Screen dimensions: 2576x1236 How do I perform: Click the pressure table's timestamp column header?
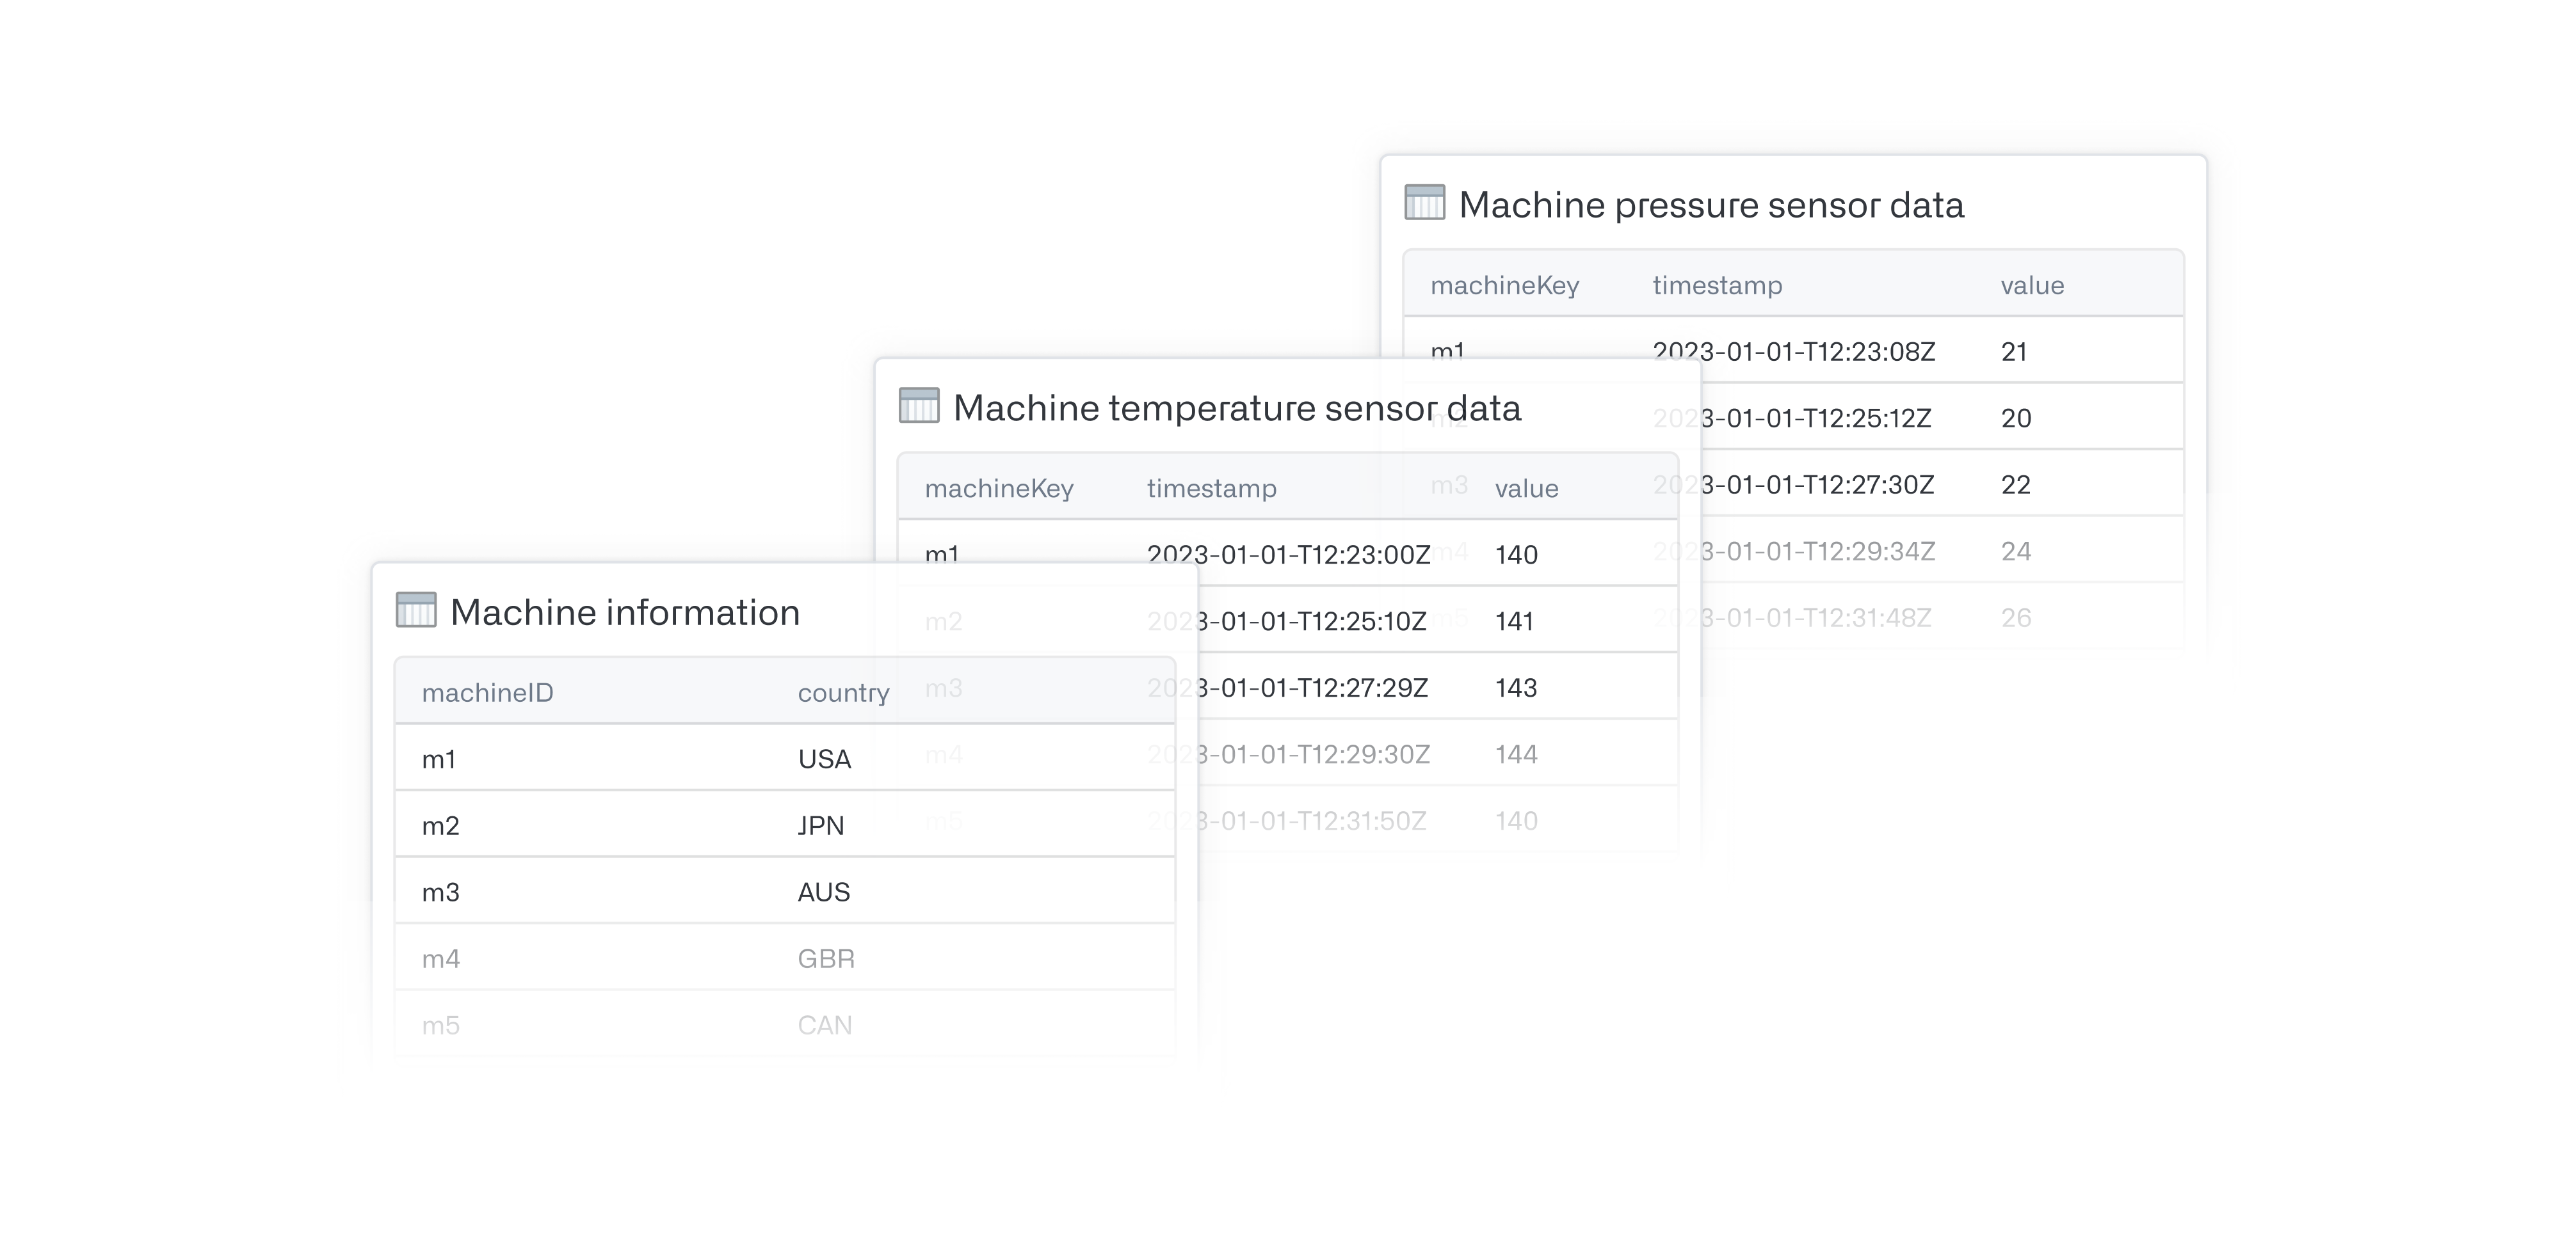[x=1717, y=285]
